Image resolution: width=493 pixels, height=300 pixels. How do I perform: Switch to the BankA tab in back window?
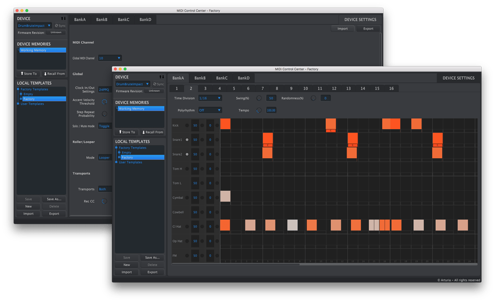point(80,20)
